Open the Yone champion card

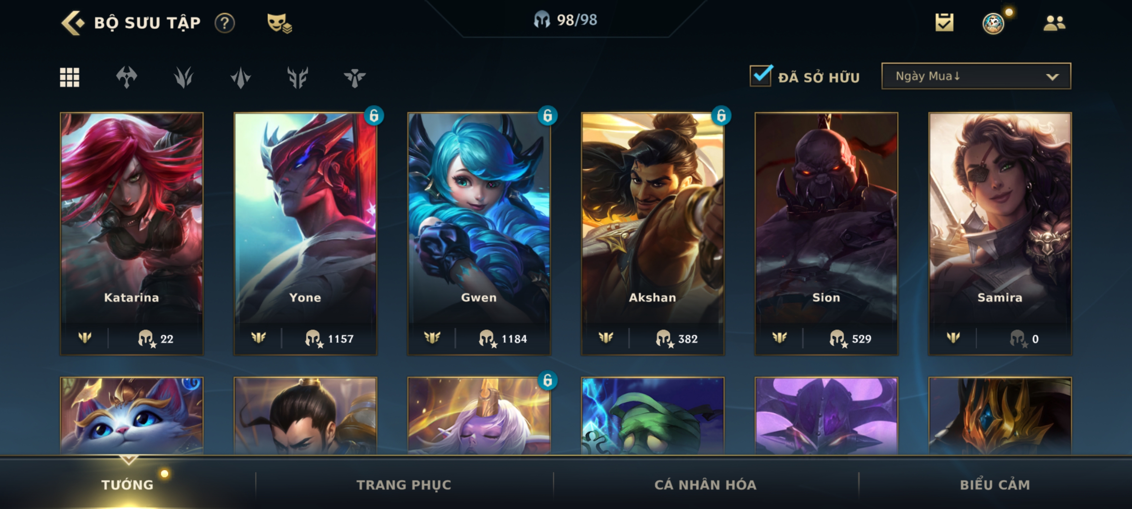[305, 234]
